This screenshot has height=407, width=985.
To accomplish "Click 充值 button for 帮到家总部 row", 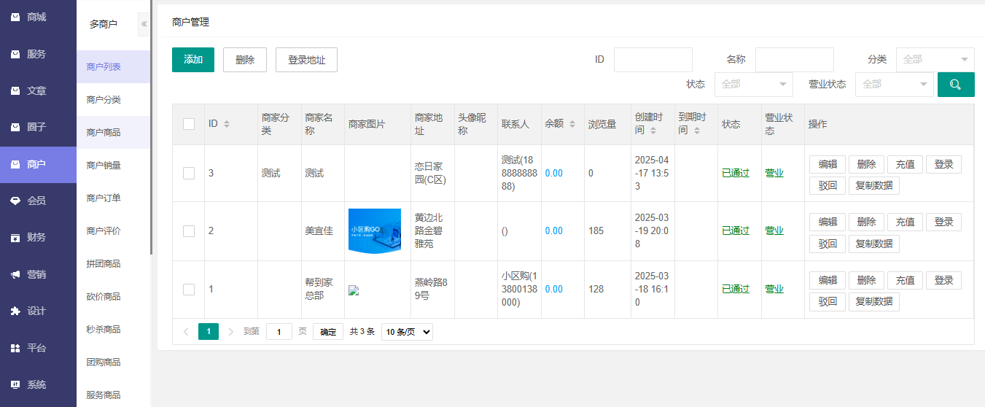I will (x=905, y=280).
